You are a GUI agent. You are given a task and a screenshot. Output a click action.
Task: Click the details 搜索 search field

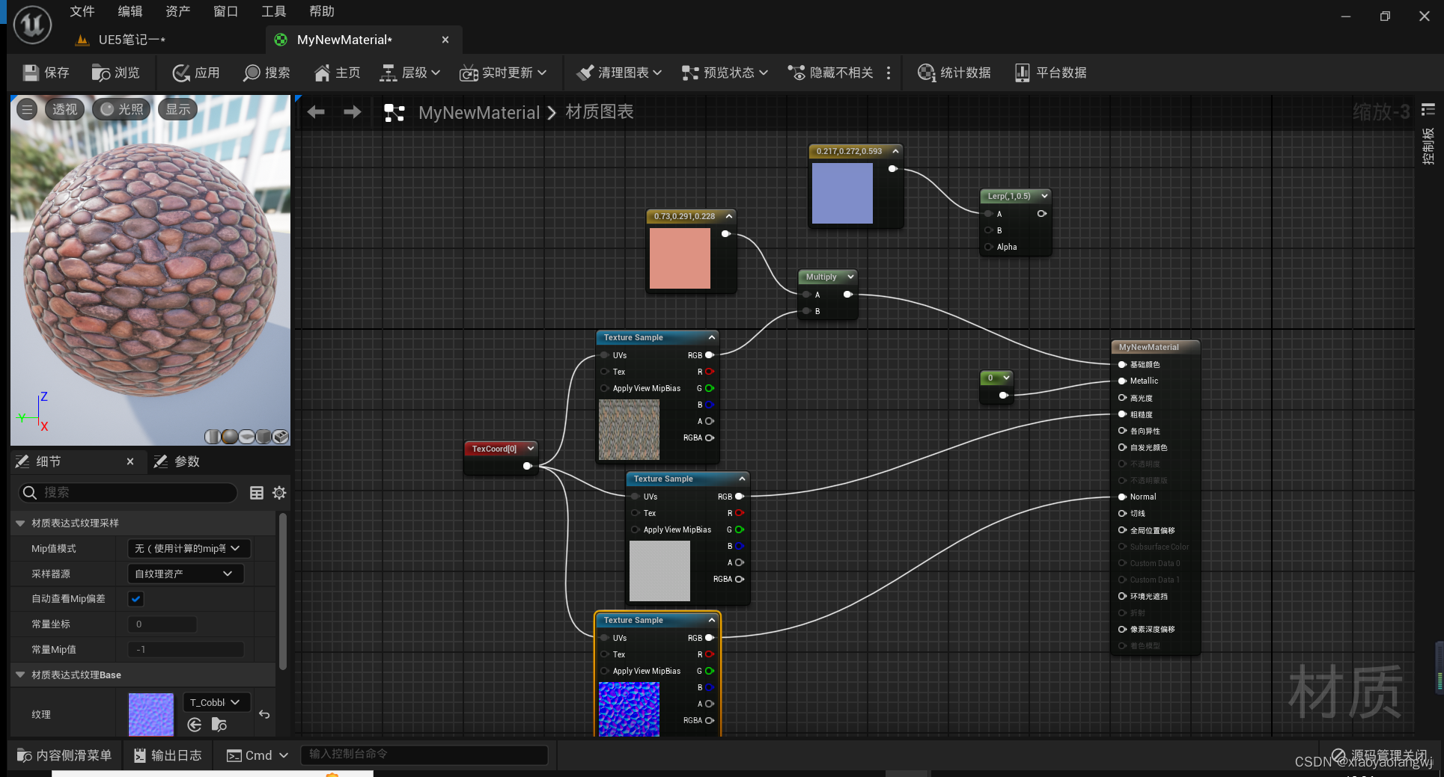click(127, 492)
